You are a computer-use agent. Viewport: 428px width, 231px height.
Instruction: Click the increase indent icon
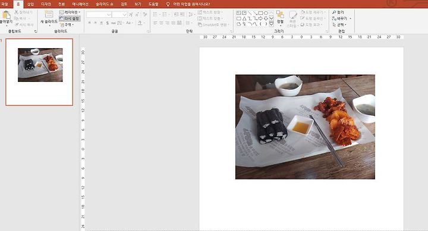(x=182, y=14)
